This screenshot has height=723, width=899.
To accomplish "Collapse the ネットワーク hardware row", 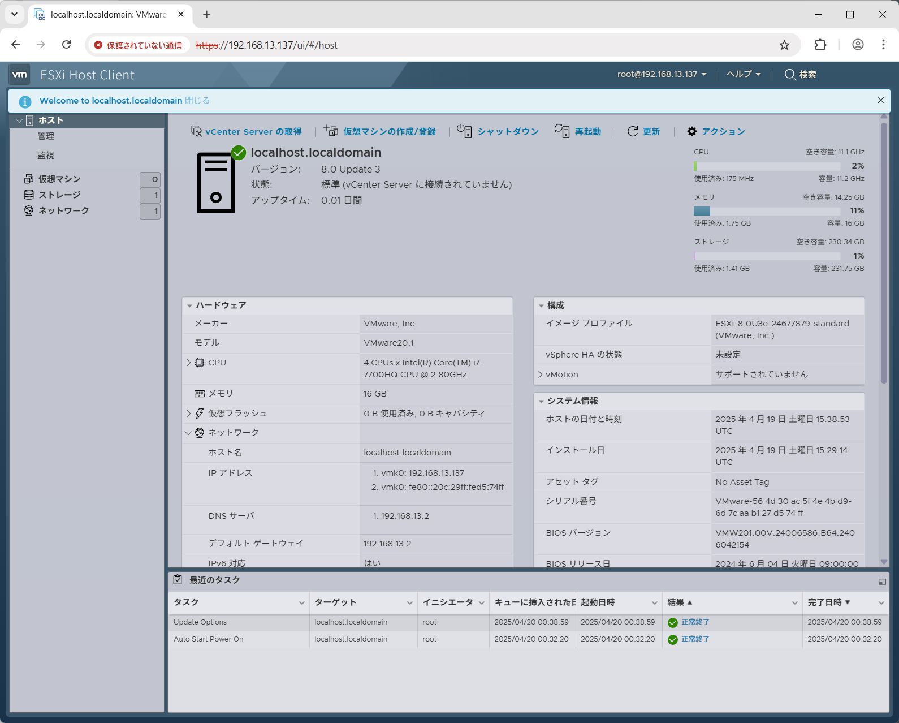I will tap(188, 433).
